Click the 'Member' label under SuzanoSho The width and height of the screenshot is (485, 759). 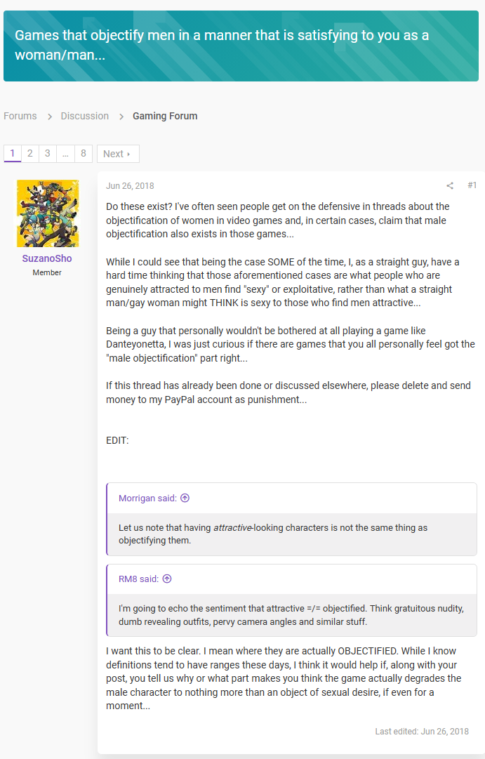click(47, 272)
